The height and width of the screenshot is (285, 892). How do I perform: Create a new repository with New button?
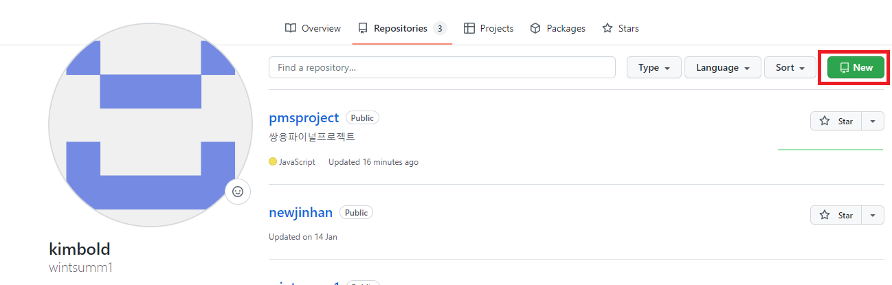[856, 67]
